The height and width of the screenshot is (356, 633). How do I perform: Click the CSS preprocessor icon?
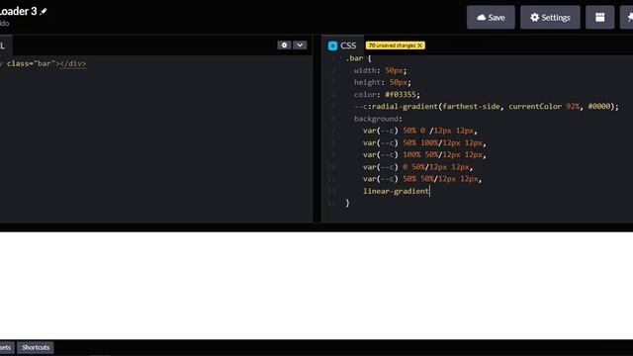pyautogui.click(x=332, y=45)
